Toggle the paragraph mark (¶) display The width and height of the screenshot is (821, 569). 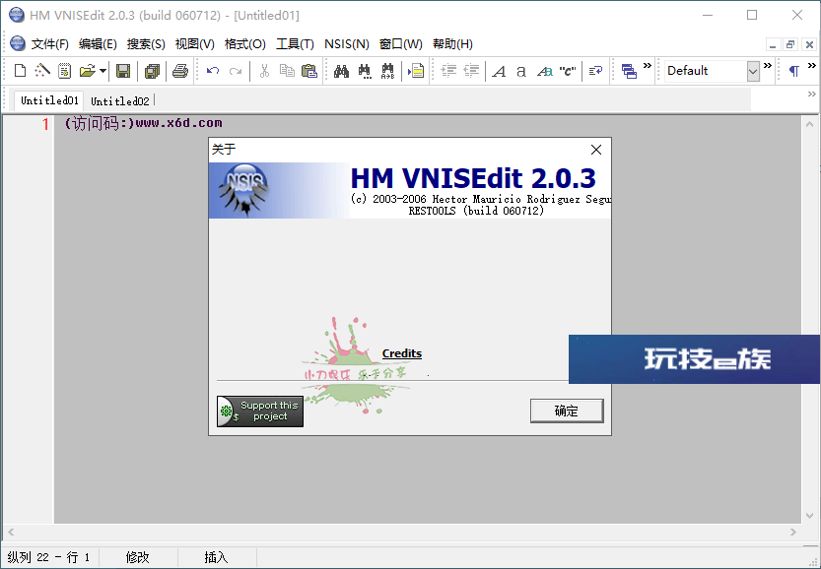click(x=794, y=71)
